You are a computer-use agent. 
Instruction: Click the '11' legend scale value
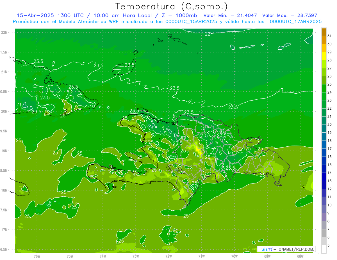[x=330, y=197]
